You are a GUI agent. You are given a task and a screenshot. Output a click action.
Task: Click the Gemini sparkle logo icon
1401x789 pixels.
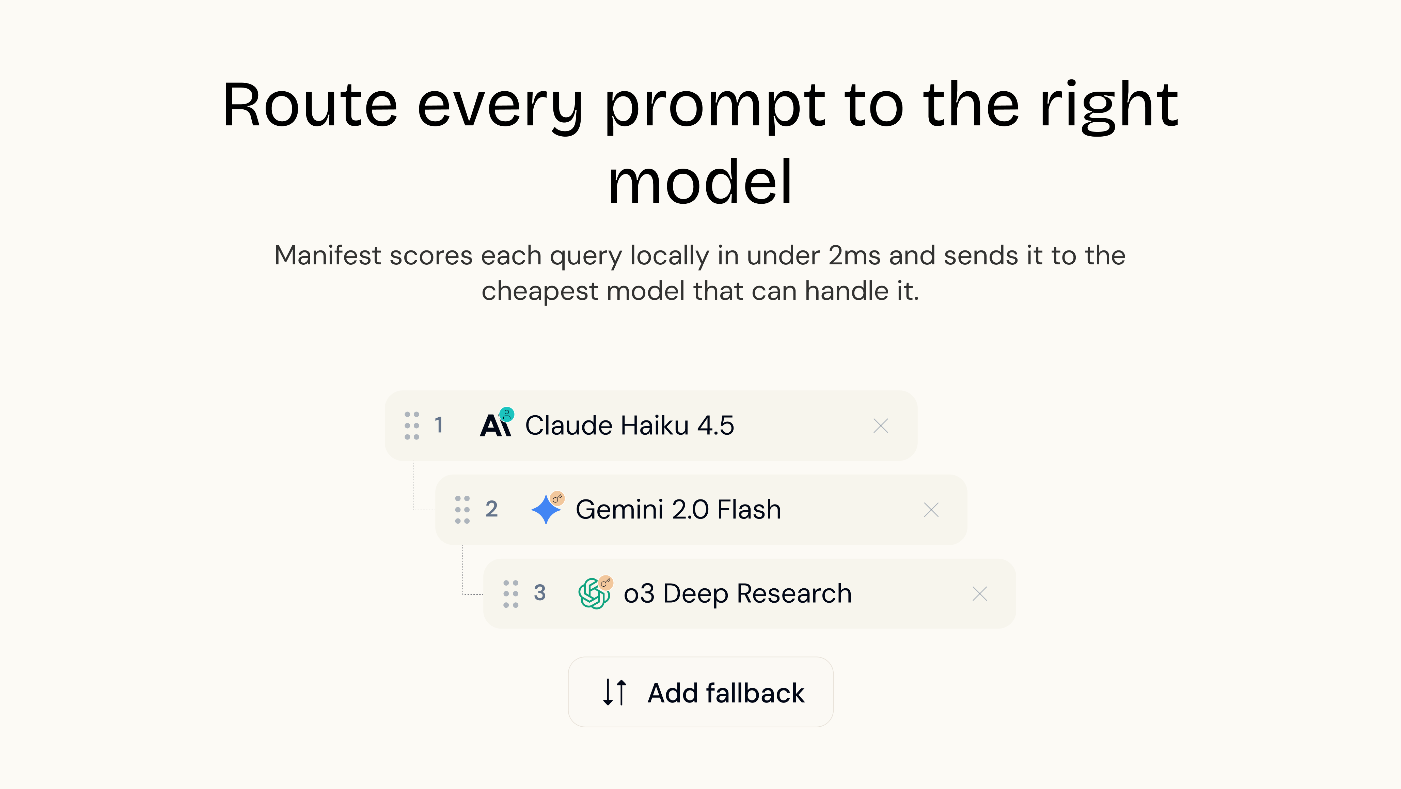(546, 510)
